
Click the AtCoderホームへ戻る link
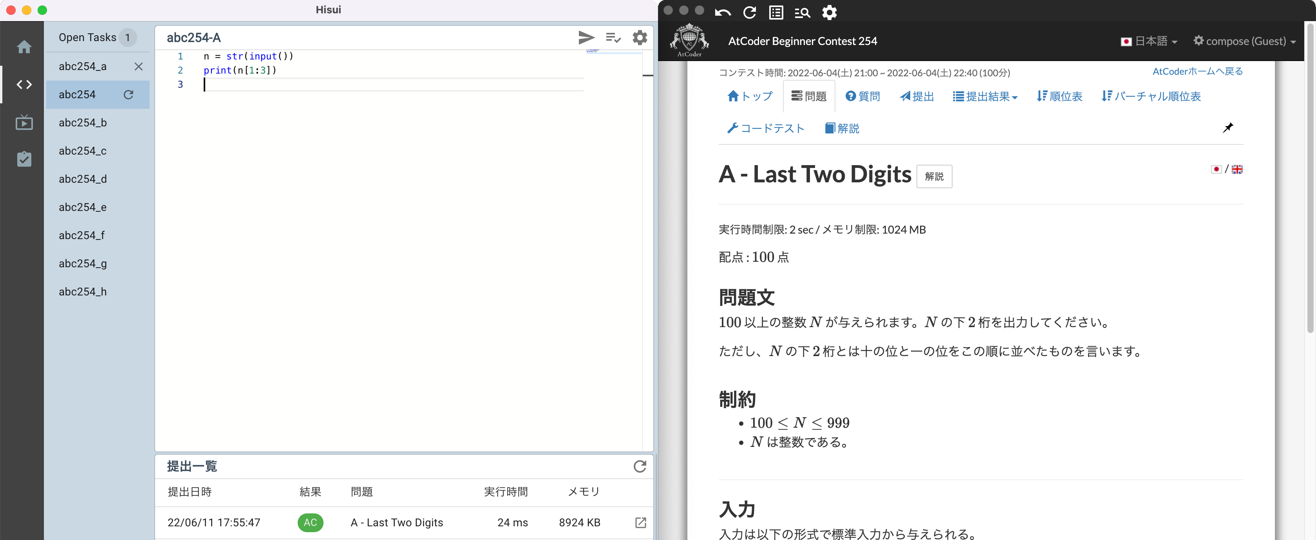[x=1197, y=72]
